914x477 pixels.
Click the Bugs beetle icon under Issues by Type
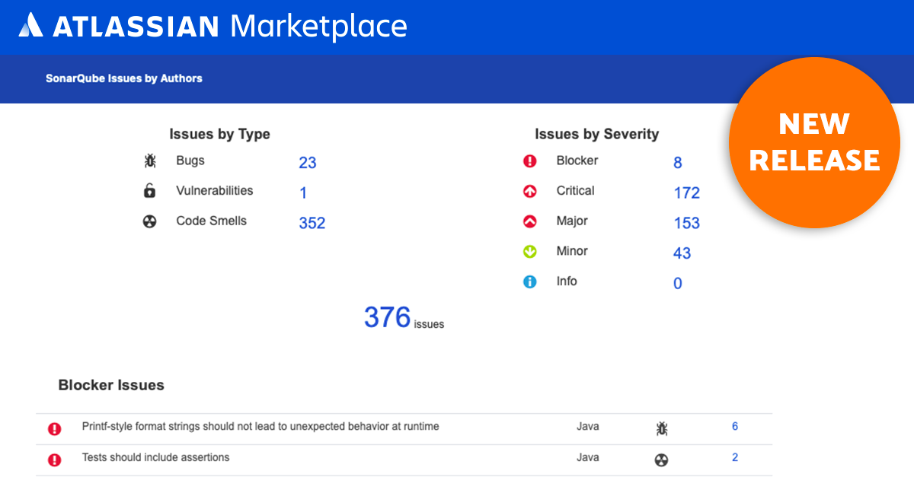(x=150, y=161)
